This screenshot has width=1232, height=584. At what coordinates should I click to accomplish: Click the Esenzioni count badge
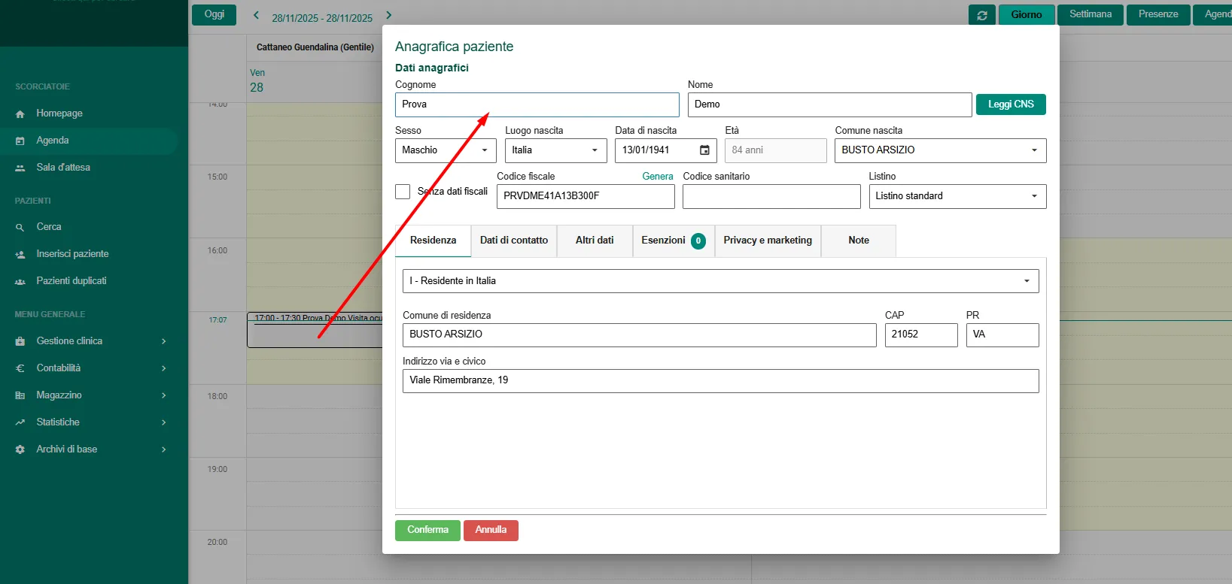coord(698,241)
